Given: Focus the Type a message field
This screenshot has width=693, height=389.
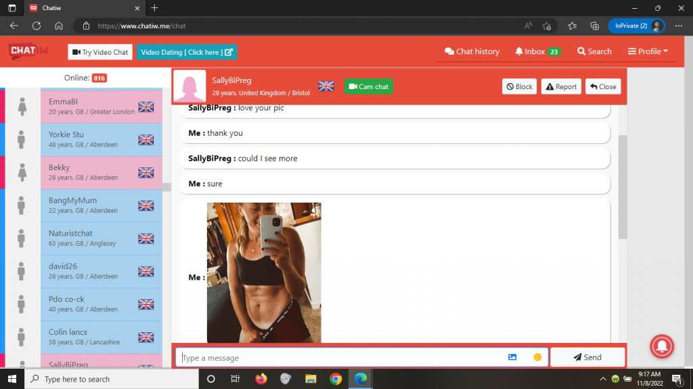Looking at the screenshot, I should [338, 357].
